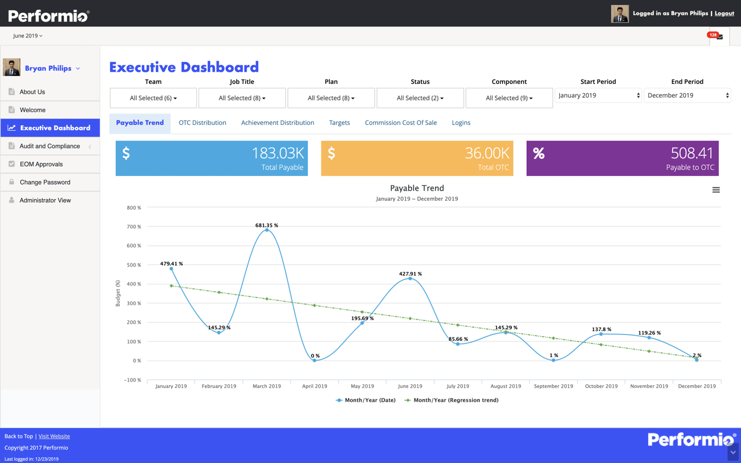Open the June 2019 period selector
The width and height of the screenshot is (741, 463).
pyautogui.click(x=27, y=35)
